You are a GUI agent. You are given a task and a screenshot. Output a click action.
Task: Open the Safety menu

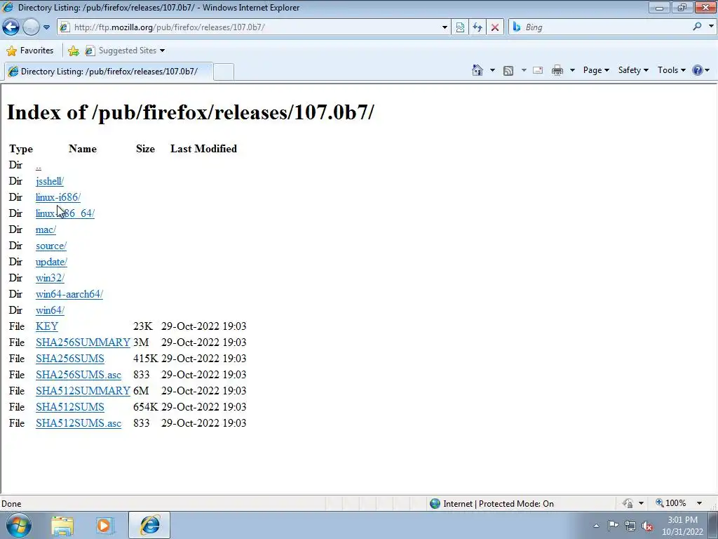click(633, 70)
